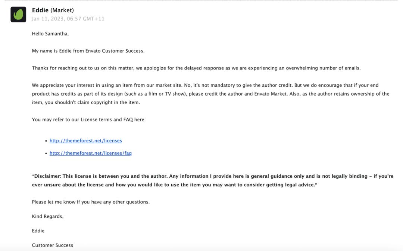403x251 pixels.
Task: Click the (Market) label beside Eddie
Action: click(62, 10)
